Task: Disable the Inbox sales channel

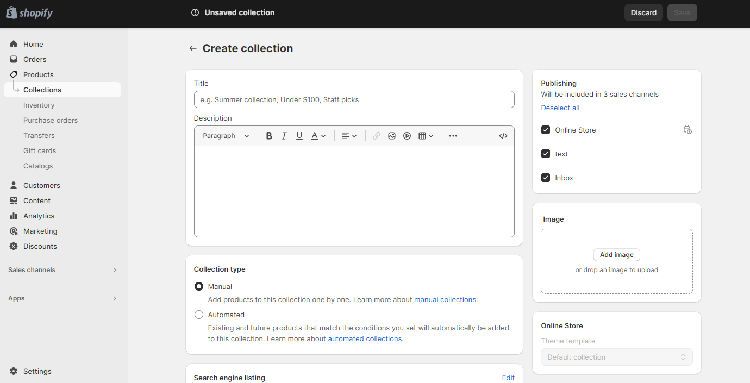Action: coord(545,178)
